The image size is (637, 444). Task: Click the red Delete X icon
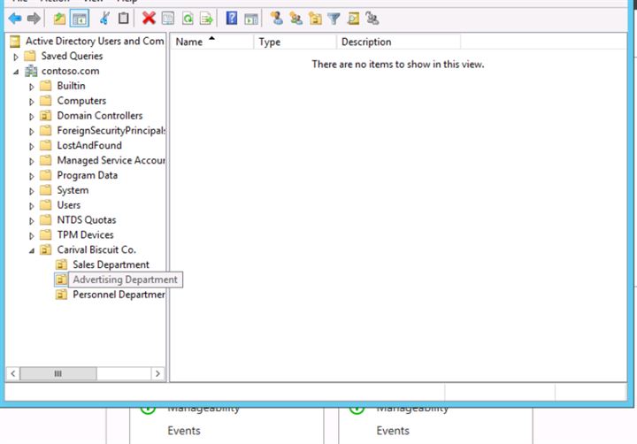tap(149, 18)
